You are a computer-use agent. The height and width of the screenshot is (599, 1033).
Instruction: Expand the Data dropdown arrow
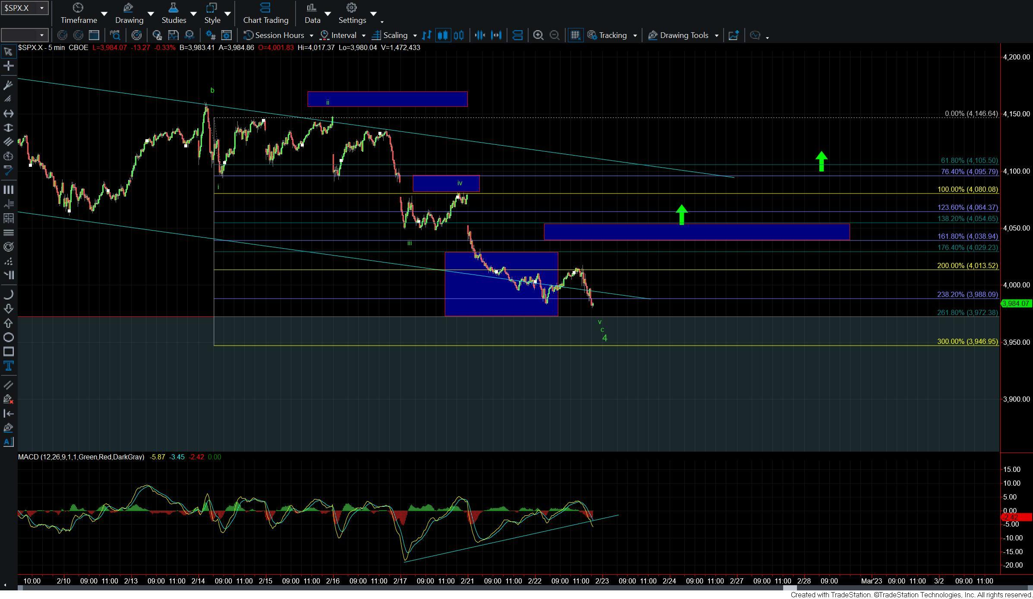coord(328,14)
